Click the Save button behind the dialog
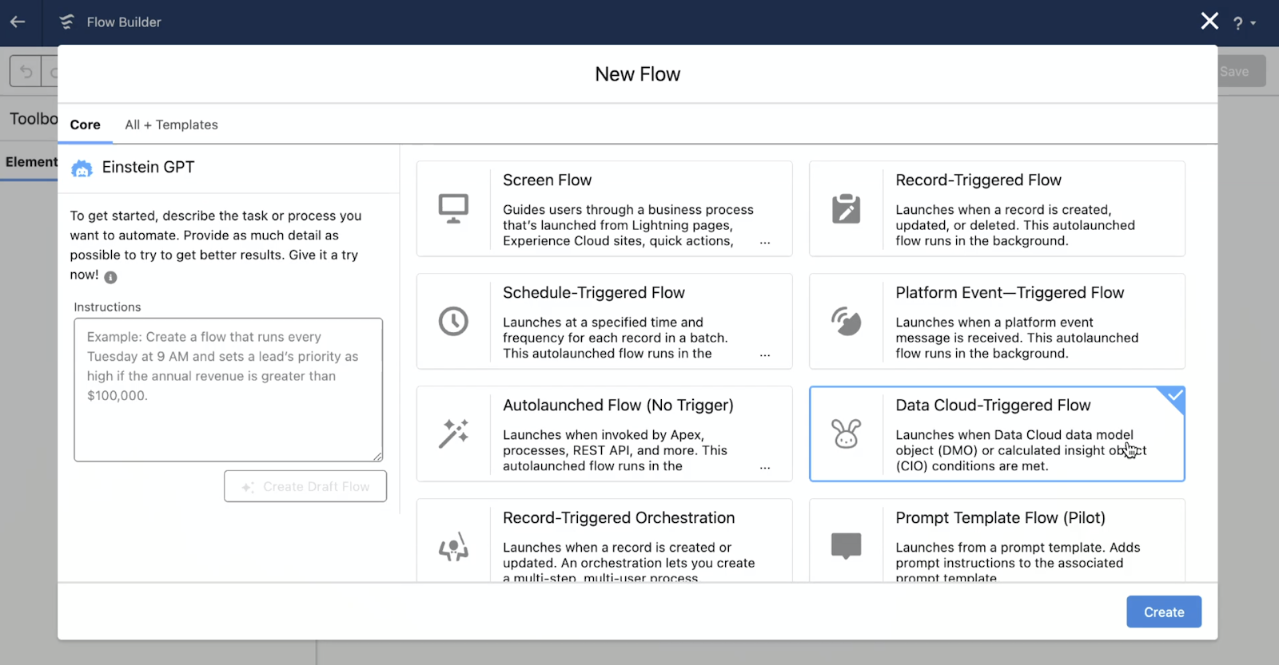The height and width of the screenshot is (665, 1279). pos(1241,71)
